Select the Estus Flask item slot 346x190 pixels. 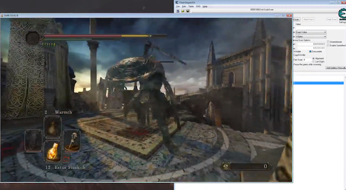tap(52, 151)
